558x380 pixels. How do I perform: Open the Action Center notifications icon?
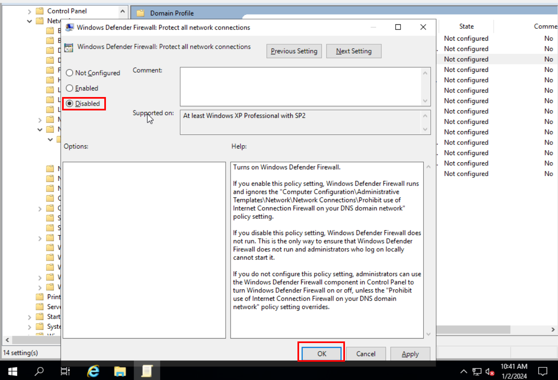click(x=543, y=371)
